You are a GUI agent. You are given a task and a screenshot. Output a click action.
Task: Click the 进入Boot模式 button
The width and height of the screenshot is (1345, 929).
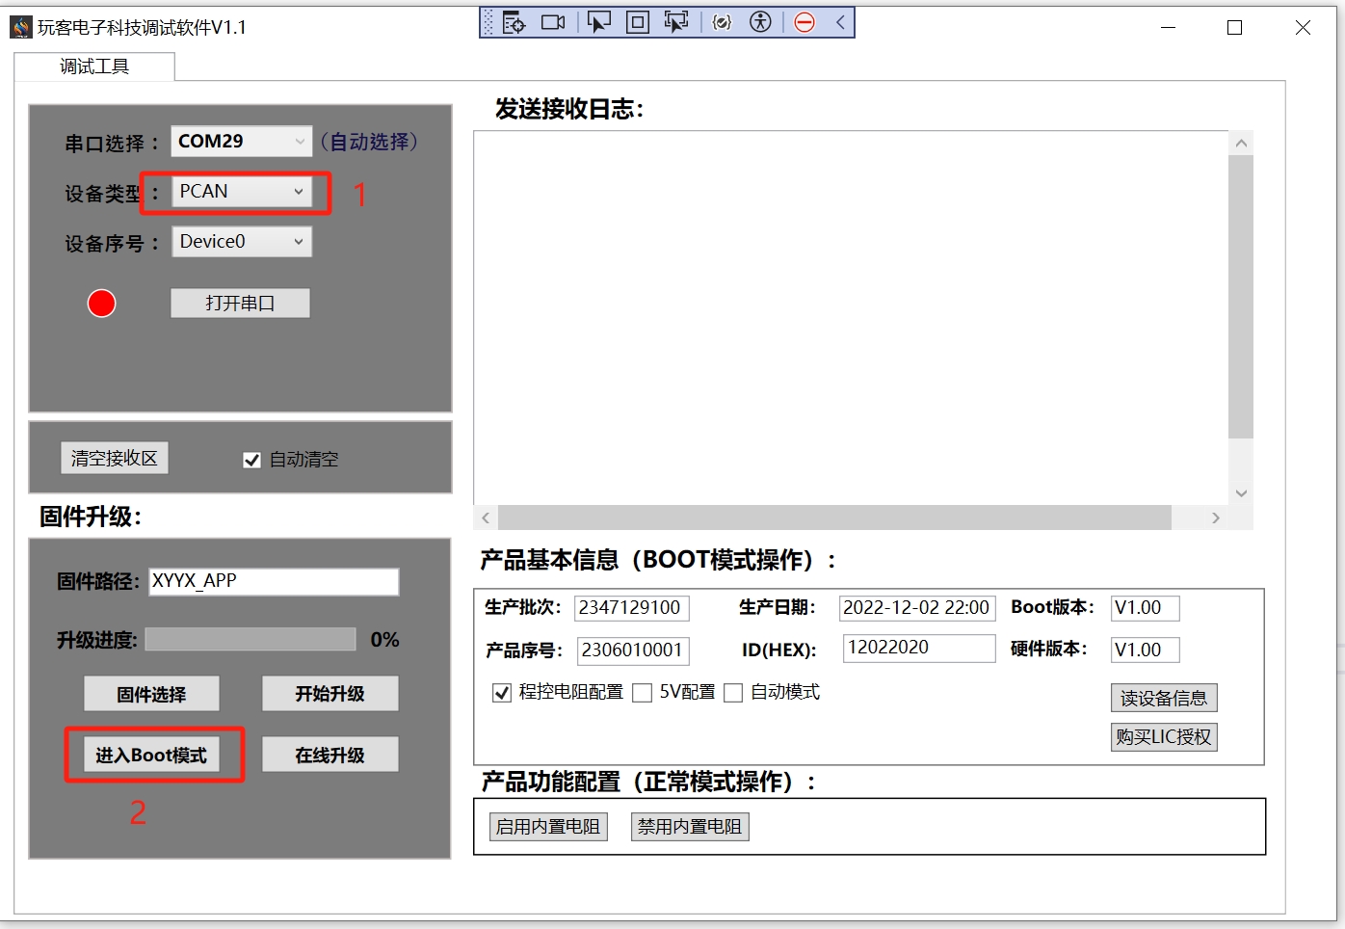click(151, 755)
